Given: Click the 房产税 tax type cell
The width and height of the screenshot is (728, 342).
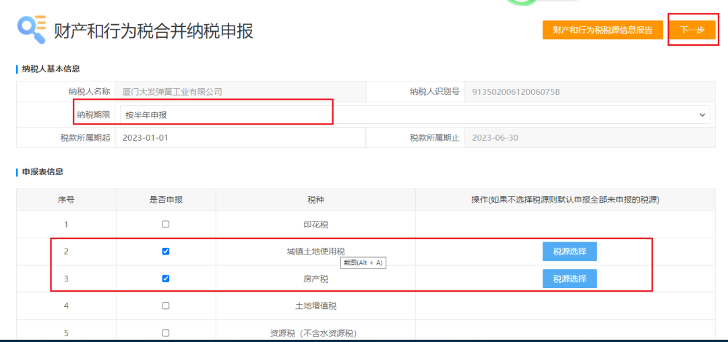Looking at the screenshot, I should pos(315,279).
